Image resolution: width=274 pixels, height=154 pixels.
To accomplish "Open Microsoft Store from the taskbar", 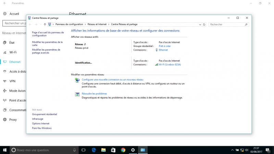I will point(113,150).
